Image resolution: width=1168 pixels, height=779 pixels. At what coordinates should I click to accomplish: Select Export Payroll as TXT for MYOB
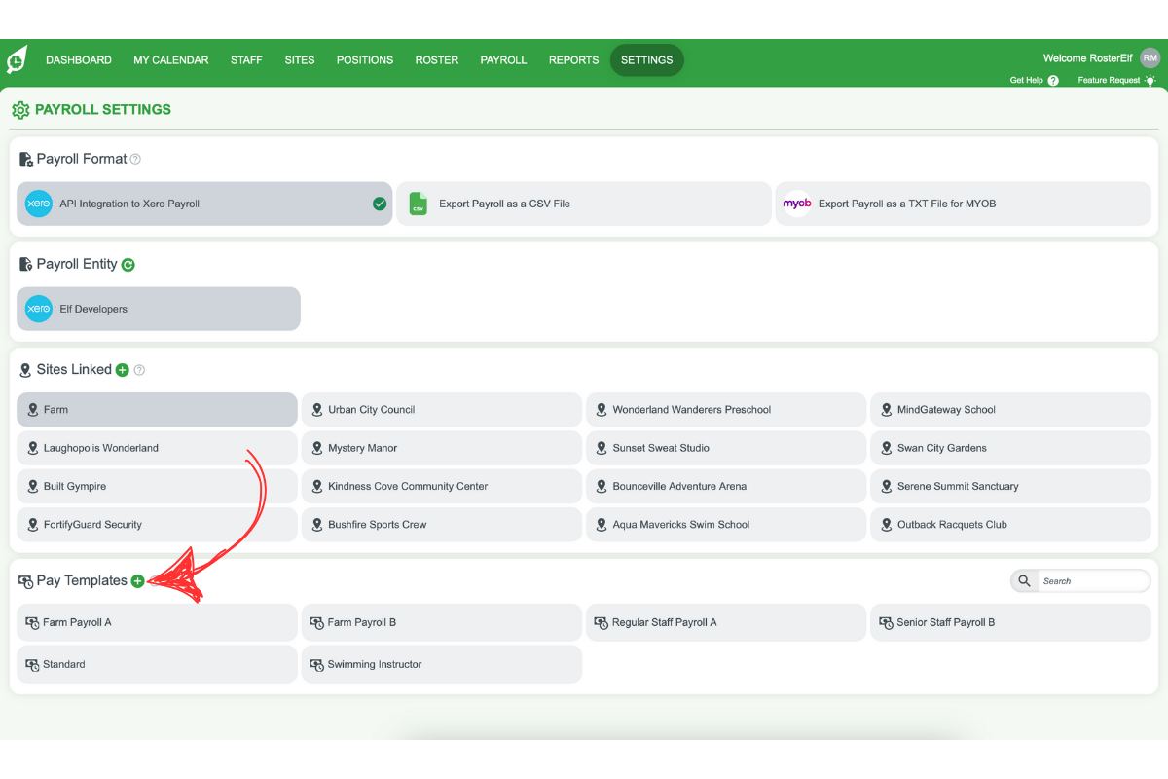tap(964, 204)
